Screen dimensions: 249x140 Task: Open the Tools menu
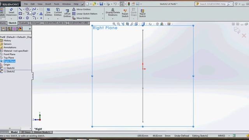tap(56, 4)
